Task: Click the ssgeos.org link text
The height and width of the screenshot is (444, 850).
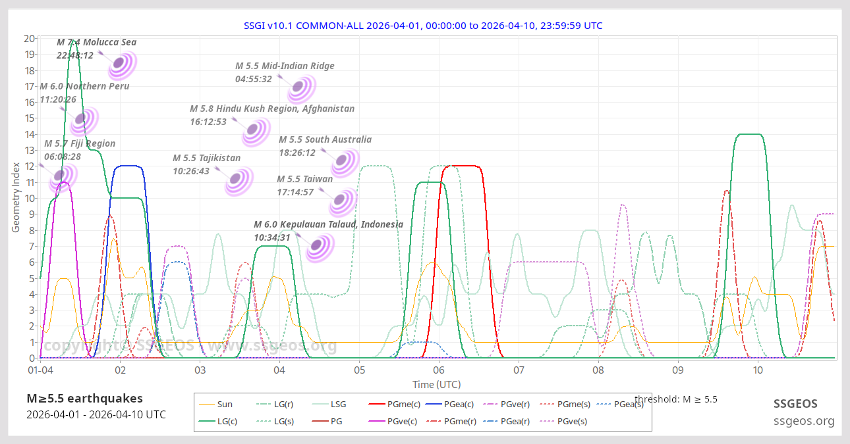Action: (x=804, y=421)
